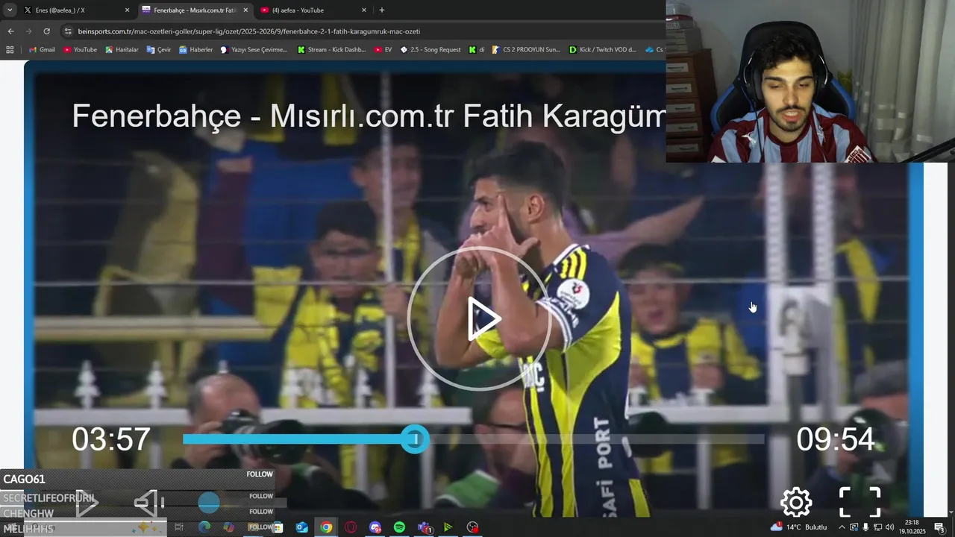
Task: Click elapsed time 03:57 label
Action: (x=111, y=439)
